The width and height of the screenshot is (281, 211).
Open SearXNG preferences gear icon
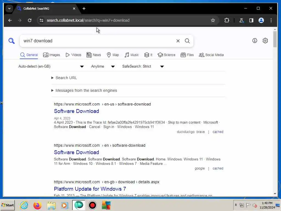265,41
